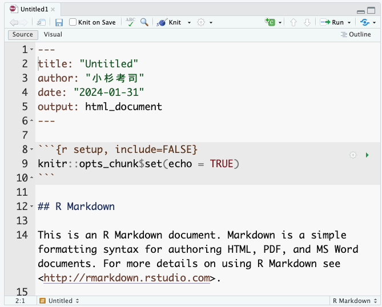Toggle the document Outline pane
Image resolution: width=382 pixels, height=307 pixels.
(x=356, y=35)
